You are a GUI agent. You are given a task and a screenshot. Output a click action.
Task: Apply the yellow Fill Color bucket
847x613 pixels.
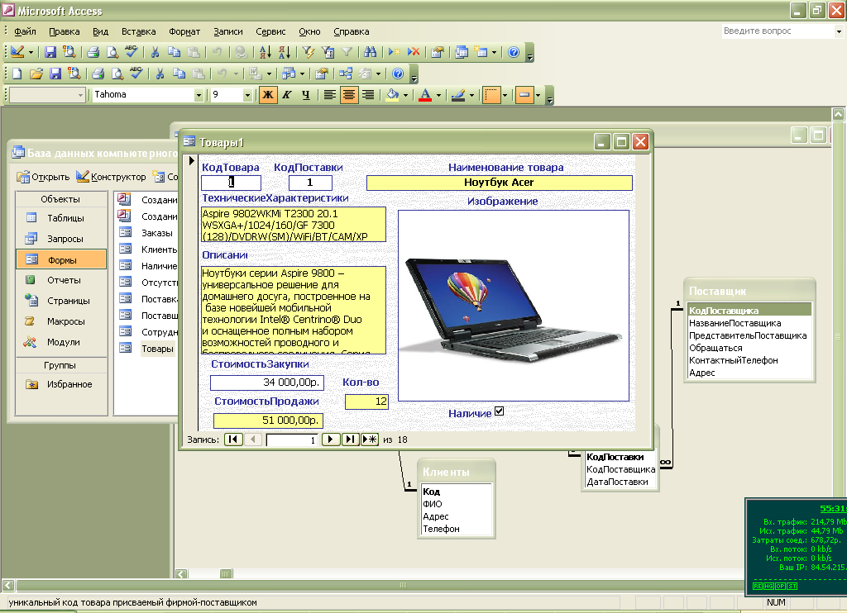tap(393, 95)
